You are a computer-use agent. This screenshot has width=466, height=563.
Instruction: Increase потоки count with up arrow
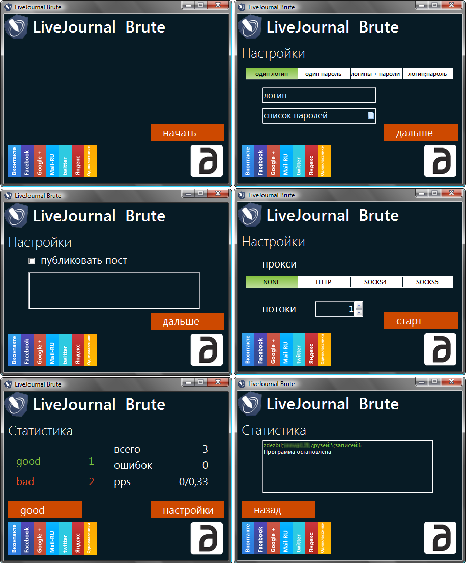pos(359,305)
